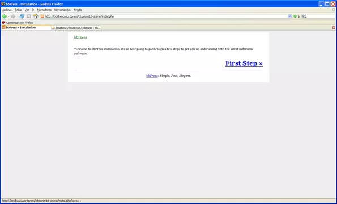Screen dimensions: 337x204
Task: Switch to the localhost / bbpress phpMyAdmin tab
Action: (76, 28)
